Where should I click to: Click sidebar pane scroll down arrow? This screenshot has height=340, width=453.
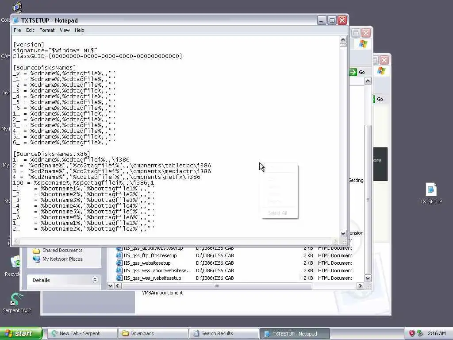(x=110, y=286)
